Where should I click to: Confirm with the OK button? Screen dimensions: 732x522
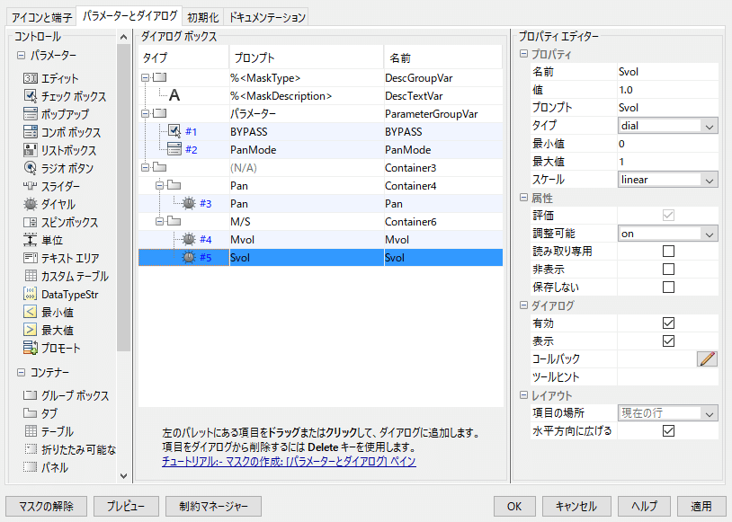click(x=514, y=506)
